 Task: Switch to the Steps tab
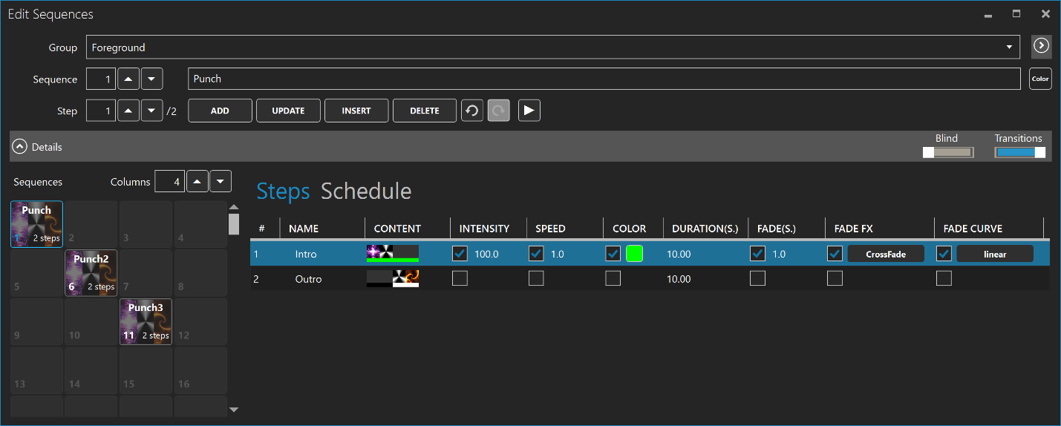(x=283, y=191)
